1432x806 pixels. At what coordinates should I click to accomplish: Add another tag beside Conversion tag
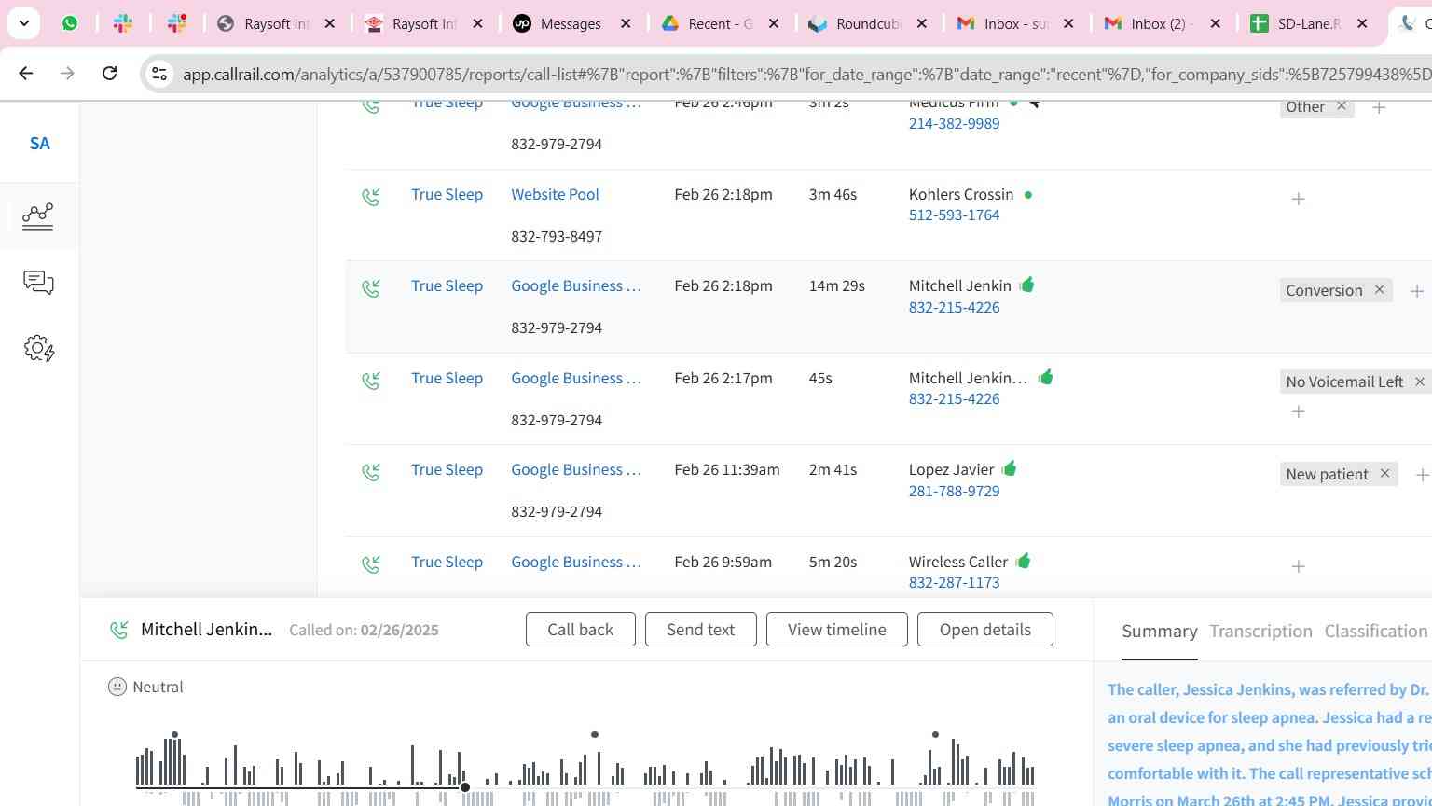[x=1416, y=291]
